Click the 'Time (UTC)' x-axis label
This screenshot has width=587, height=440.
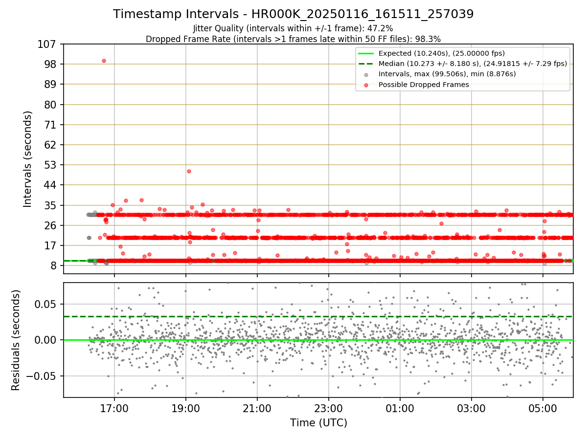tap(318, 423)
